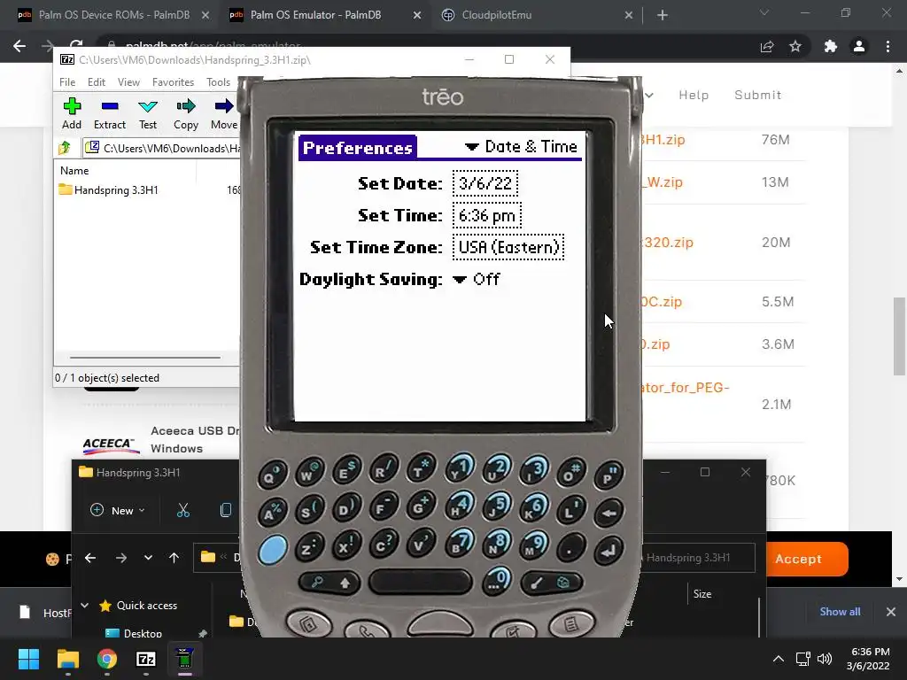Tap the space bar on Treo keyboard
The width and height of the screenshot is (907, 680).
pyautogui.click(x=421, y=582)
